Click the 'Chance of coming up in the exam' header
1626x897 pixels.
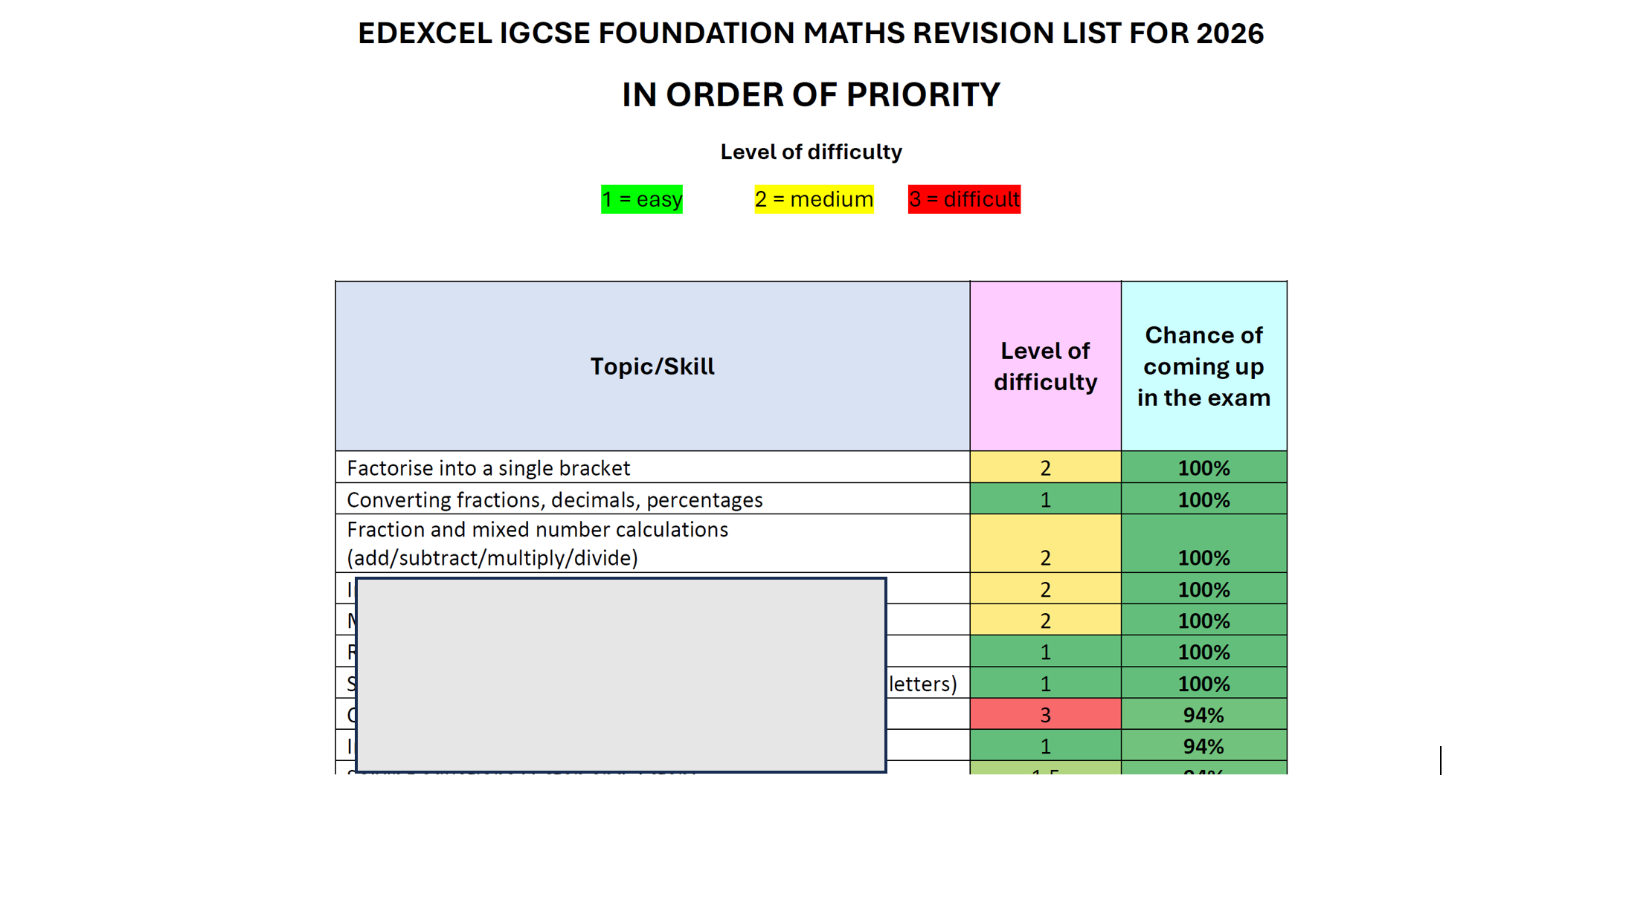(1204, 366)
